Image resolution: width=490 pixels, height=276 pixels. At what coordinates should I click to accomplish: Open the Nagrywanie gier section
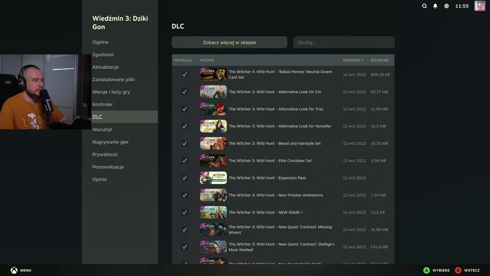tap(120, 142)
